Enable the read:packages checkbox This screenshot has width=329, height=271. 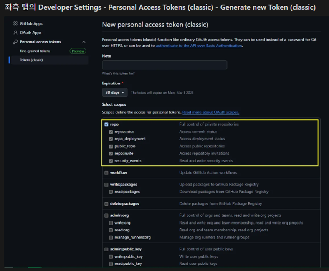[x=111, y=192]
